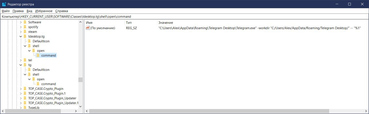
Task: Click the Telegram.exe command value data
Action: click(x=260, y=28)
